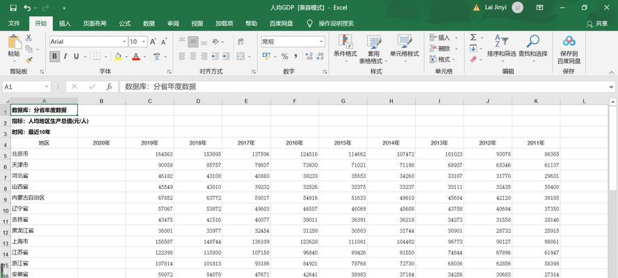The height and width of the screenshot is (278, 618).
Task: Apply red font color A
Action: click(136, 57)
